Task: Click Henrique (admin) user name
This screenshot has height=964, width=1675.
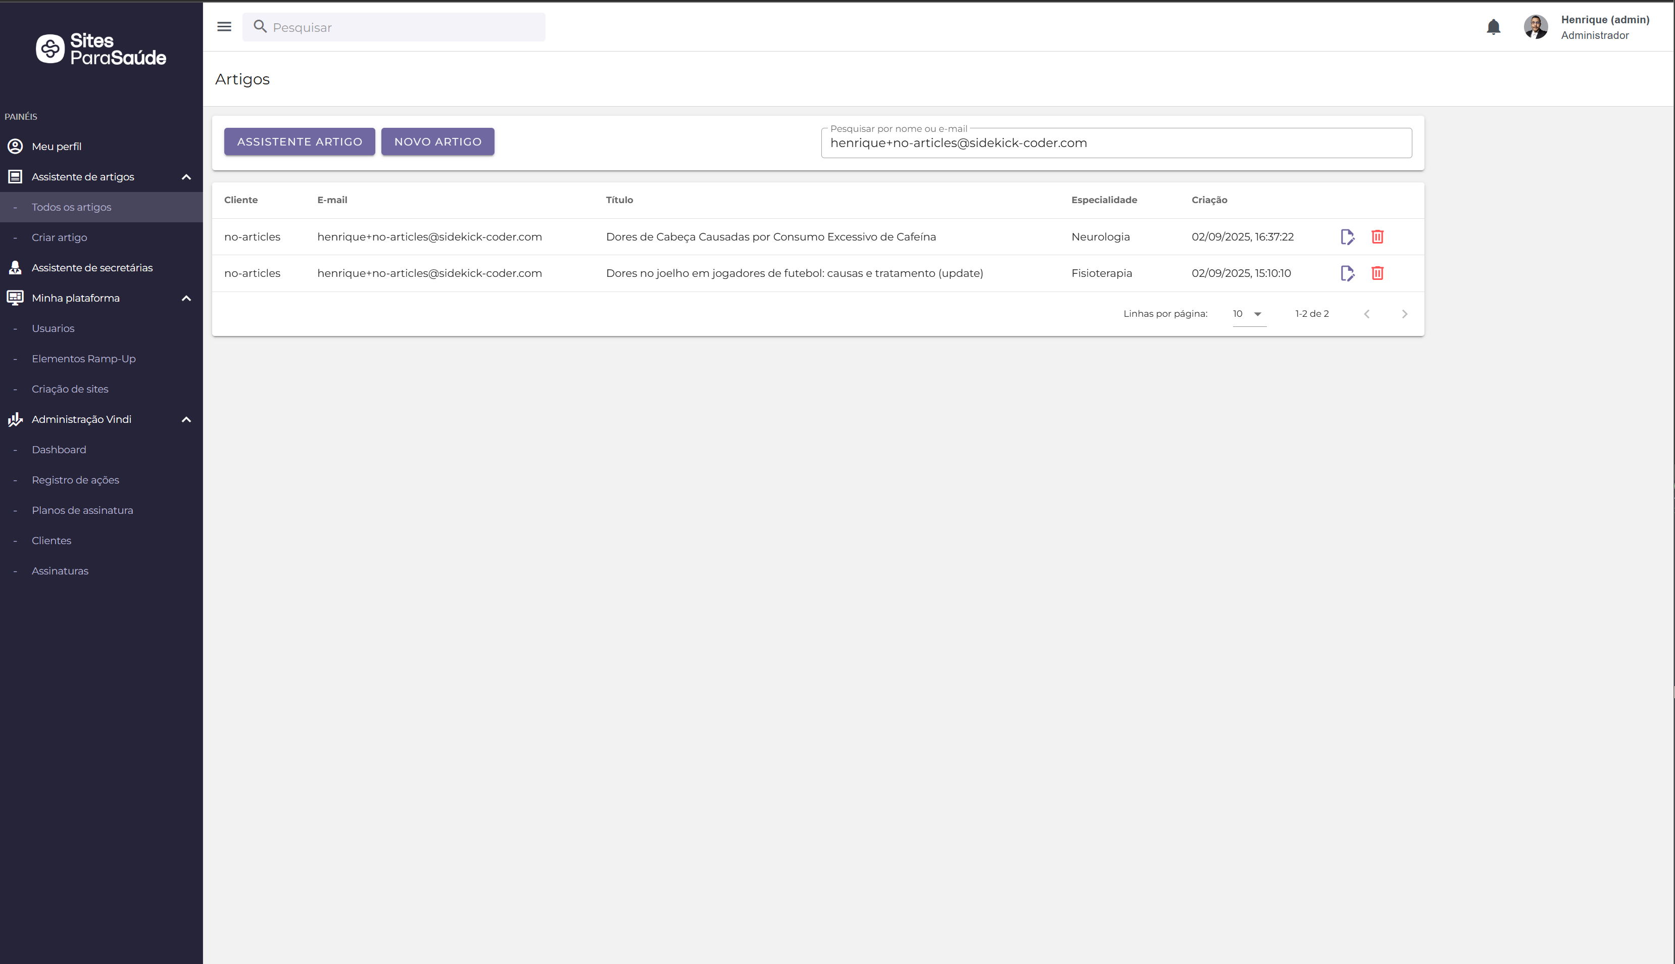Action: pos(1605,20)
